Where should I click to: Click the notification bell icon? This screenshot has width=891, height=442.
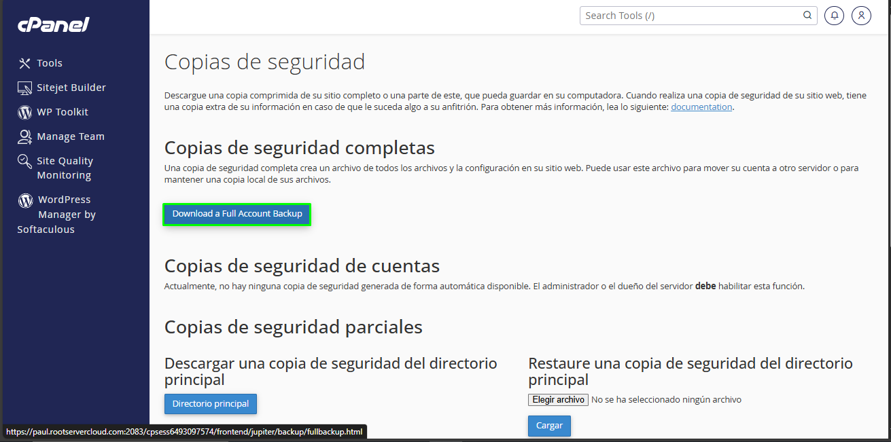tap(834, 15)
